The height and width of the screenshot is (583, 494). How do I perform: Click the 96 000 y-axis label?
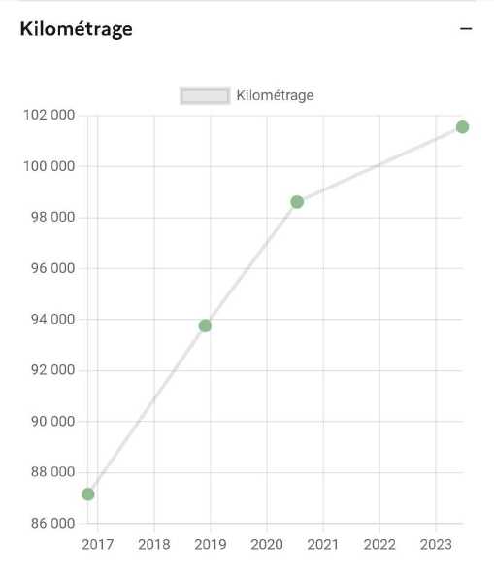pos(52,268)
